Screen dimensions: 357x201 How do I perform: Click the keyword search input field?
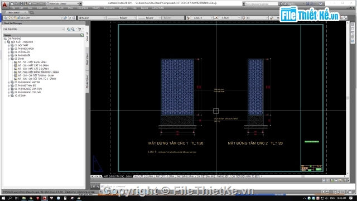pos(262,4)
